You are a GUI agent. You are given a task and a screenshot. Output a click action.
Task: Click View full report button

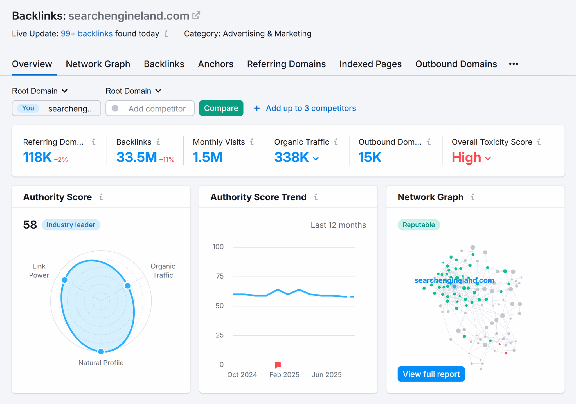pos(431,374)
